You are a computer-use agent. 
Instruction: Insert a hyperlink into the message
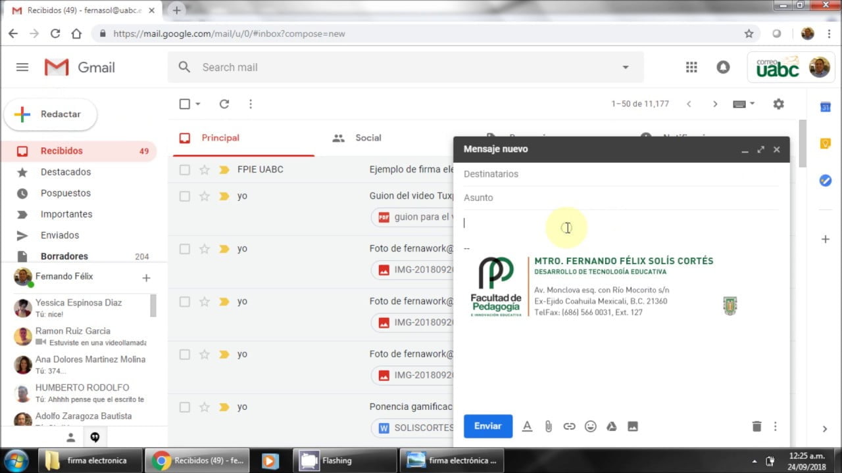pyautogui.click(x=569, y=426)
